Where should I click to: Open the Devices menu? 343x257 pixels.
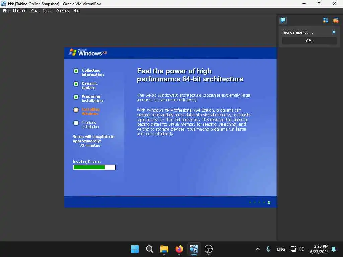(63, 11)
